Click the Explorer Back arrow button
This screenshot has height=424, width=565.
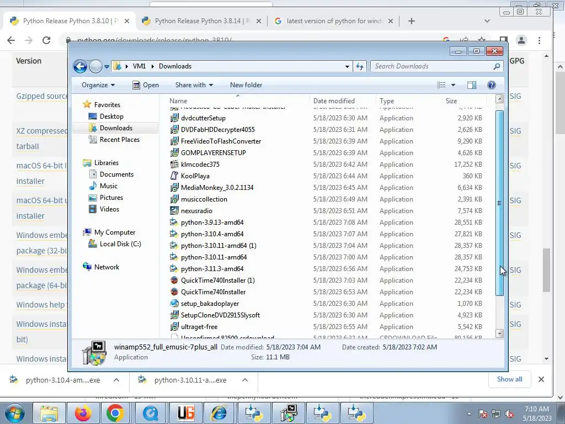[81, 66]
